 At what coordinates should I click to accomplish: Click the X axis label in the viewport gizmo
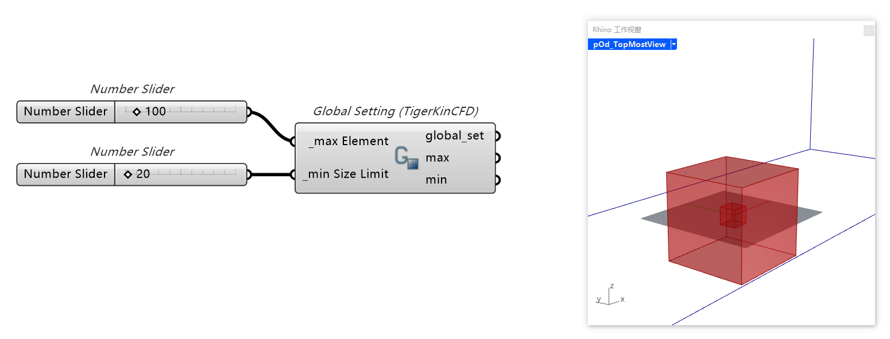[x=622, y=299]
